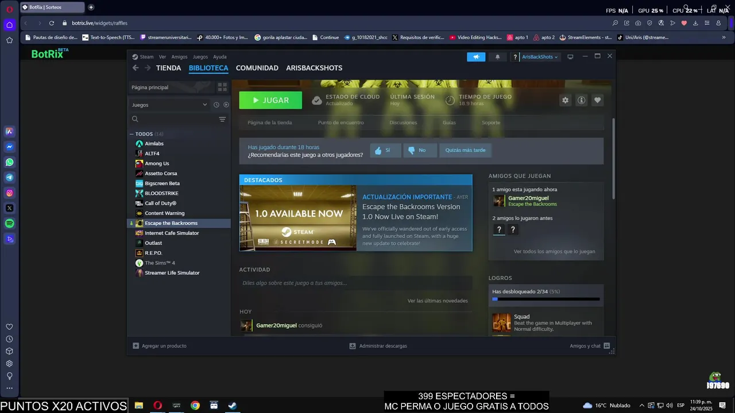Image resolution: width=735 pixels, height=413 pixels.
Task: Open Telegram in Opera sidebar
Action: click(9, 178)
